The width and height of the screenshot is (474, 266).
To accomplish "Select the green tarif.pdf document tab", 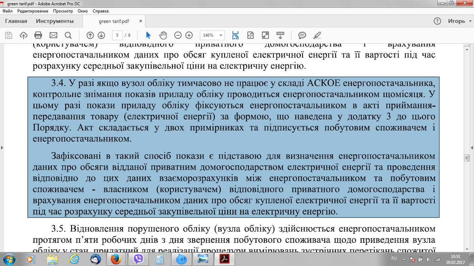I will click(x=114, y=21).
